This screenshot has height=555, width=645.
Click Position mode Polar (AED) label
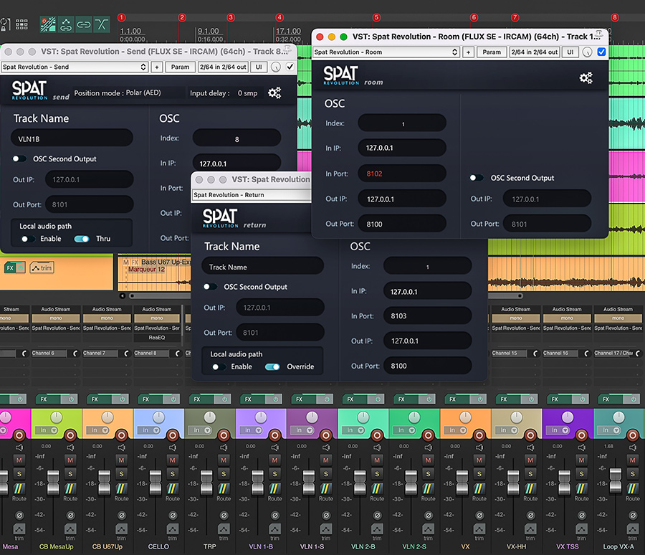coord(118,92)
